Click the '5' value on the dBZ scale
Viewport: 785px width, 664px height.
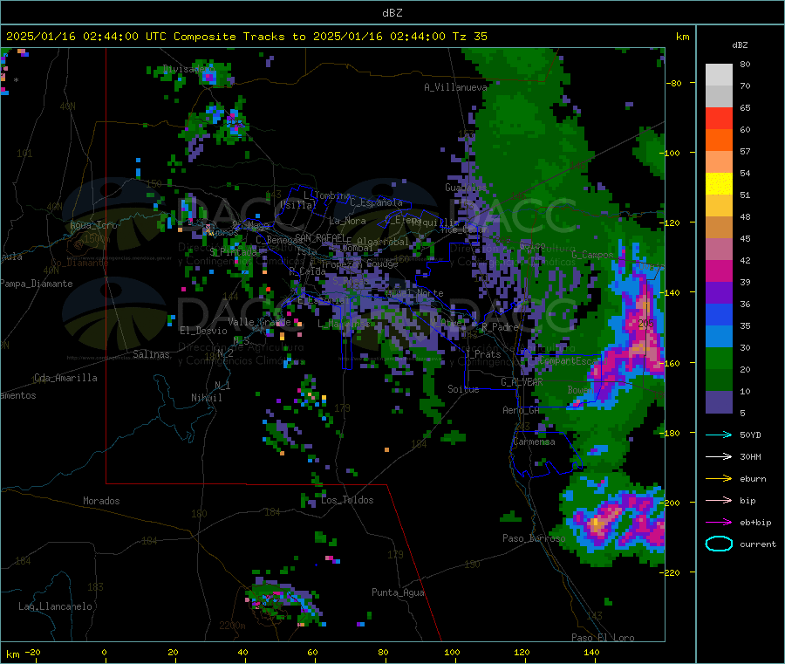(742, 413)
